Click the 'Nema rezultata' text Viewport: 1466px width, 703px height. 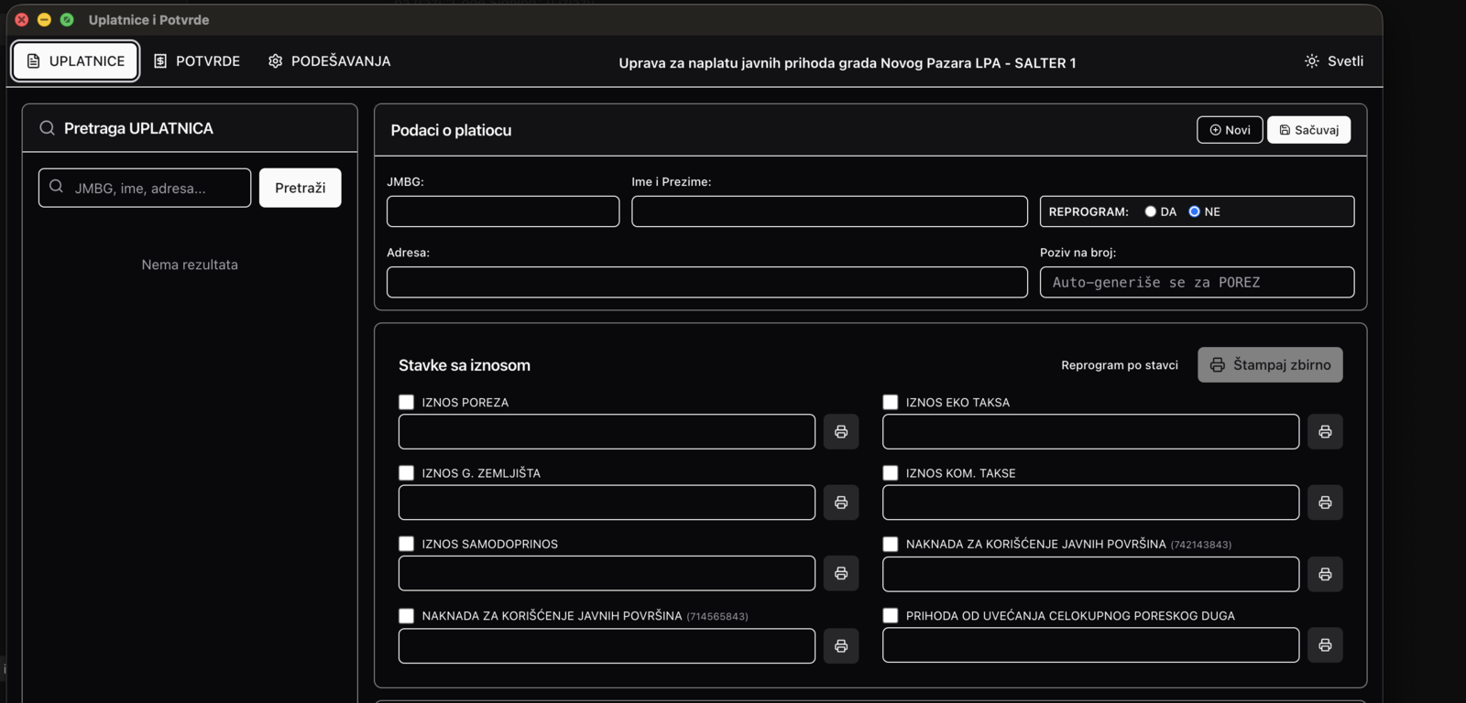pos(190,265)
